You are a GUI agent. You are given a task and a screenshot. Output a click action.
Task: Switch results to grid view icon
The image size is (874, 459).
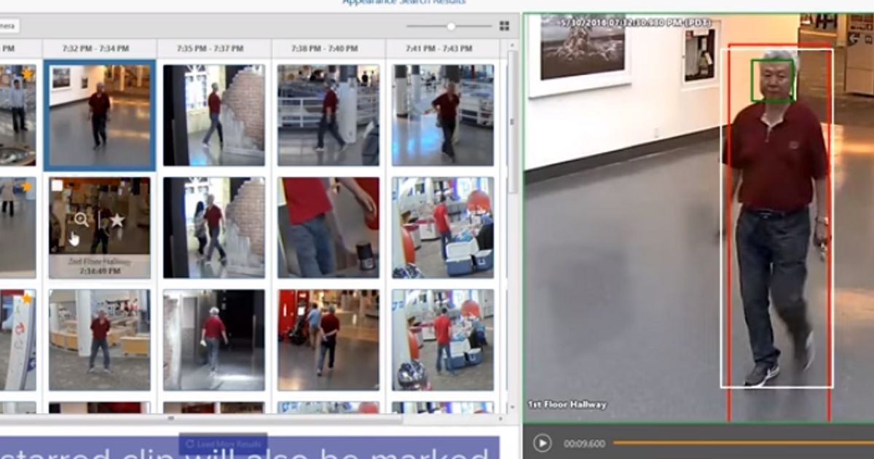pyautogui.click(x=504, y=26)
